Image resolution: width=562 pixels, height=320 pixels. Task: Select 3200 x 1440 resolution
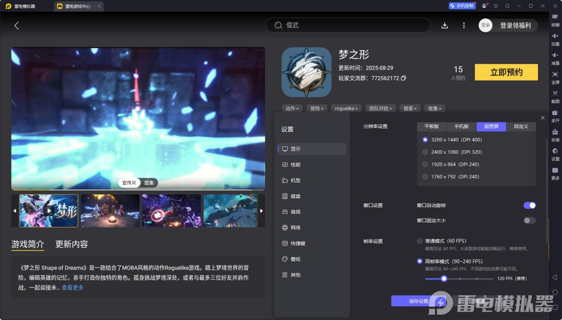point(425,140)
